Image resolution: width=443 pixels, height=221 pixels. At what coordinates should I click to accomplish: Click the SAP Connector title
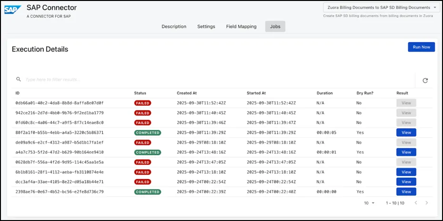51,8
